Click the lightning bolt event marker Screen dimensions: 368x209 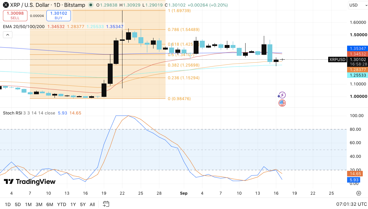tap(282, 95)
